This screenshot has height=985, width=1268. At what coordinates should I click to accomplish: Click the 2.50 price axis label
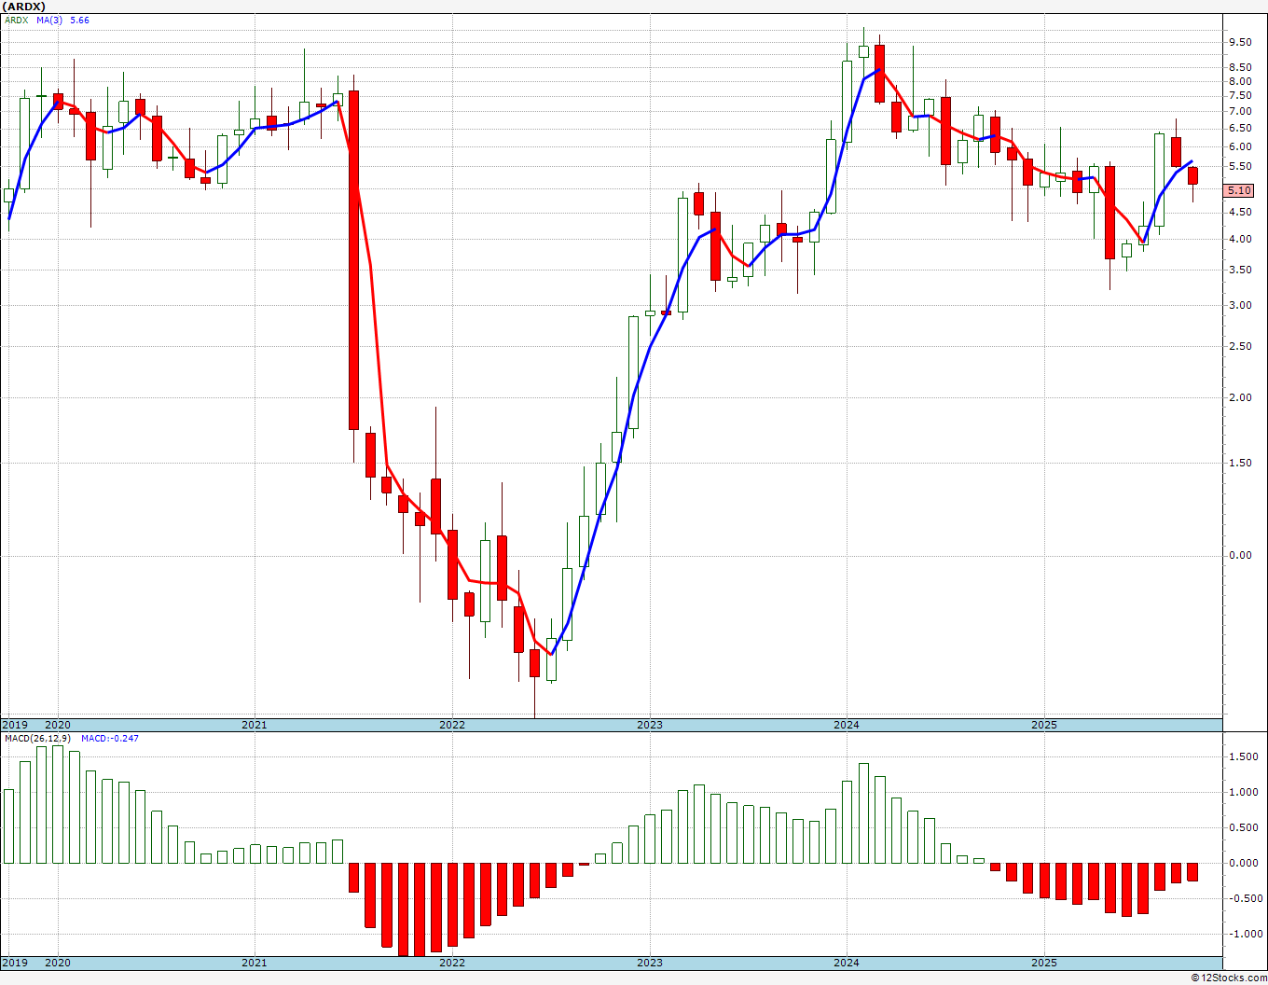[x=1240, y=347]
